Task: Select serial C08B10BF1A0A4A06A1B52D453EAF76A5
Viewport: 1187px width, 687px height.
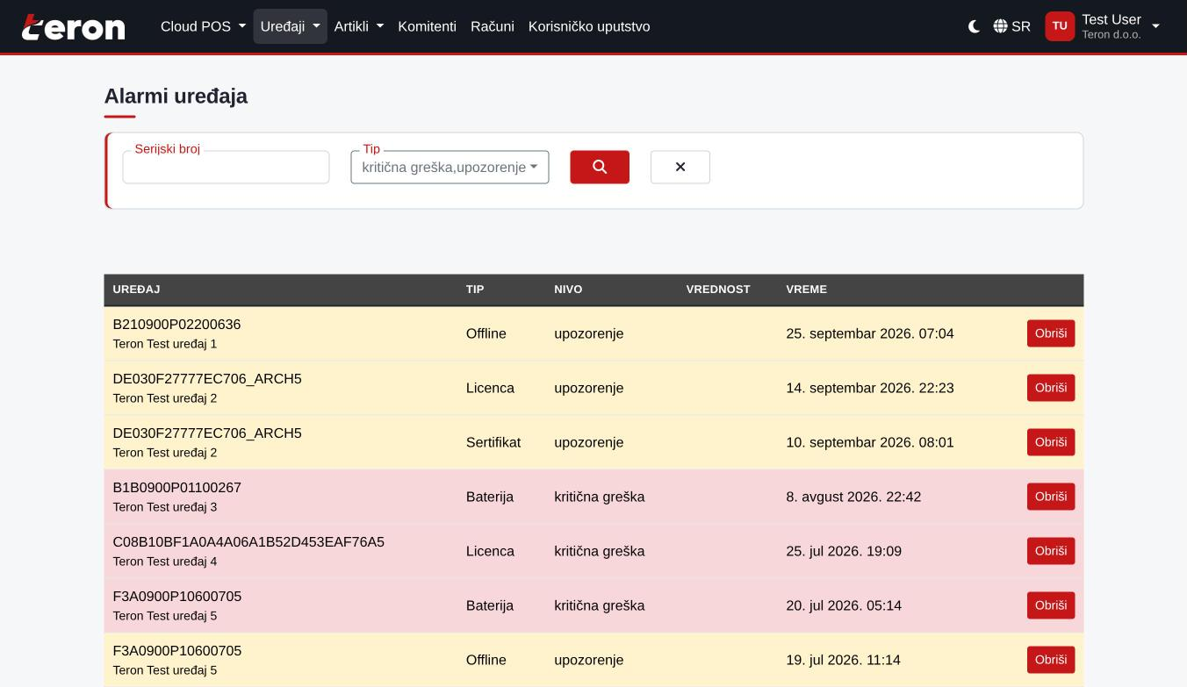Action: click(248, 542)
